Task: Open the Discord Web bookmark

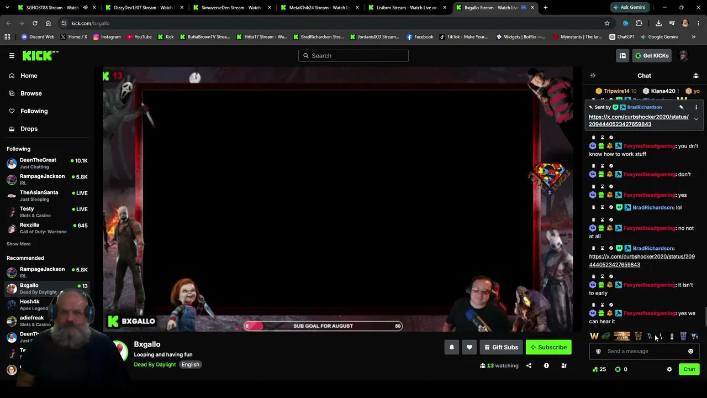Action: coord(38,37)
